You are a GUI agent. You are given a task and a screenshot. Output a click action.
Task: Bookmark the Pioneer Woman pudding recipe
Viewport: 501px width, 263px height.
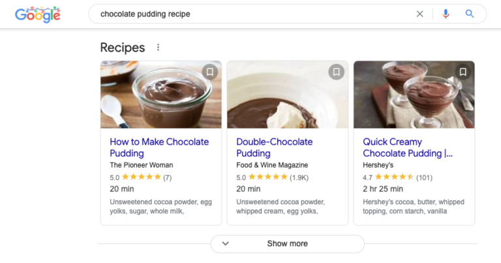(x=210, y=72)
